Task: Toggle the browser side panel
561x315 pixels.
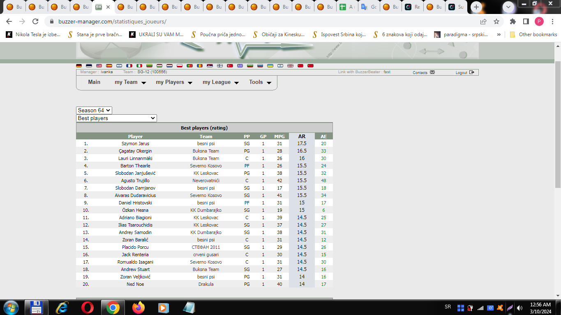Action: 526,21
